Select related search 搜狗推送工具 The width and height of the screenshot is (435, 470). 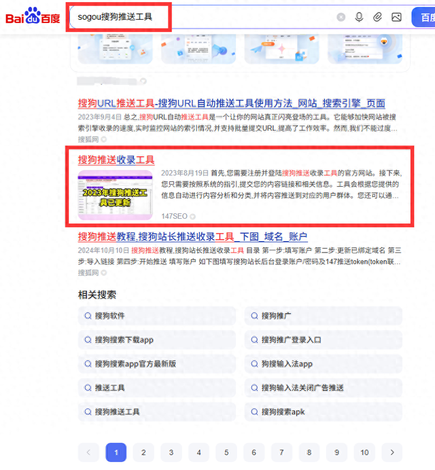(x=157, y=412)
